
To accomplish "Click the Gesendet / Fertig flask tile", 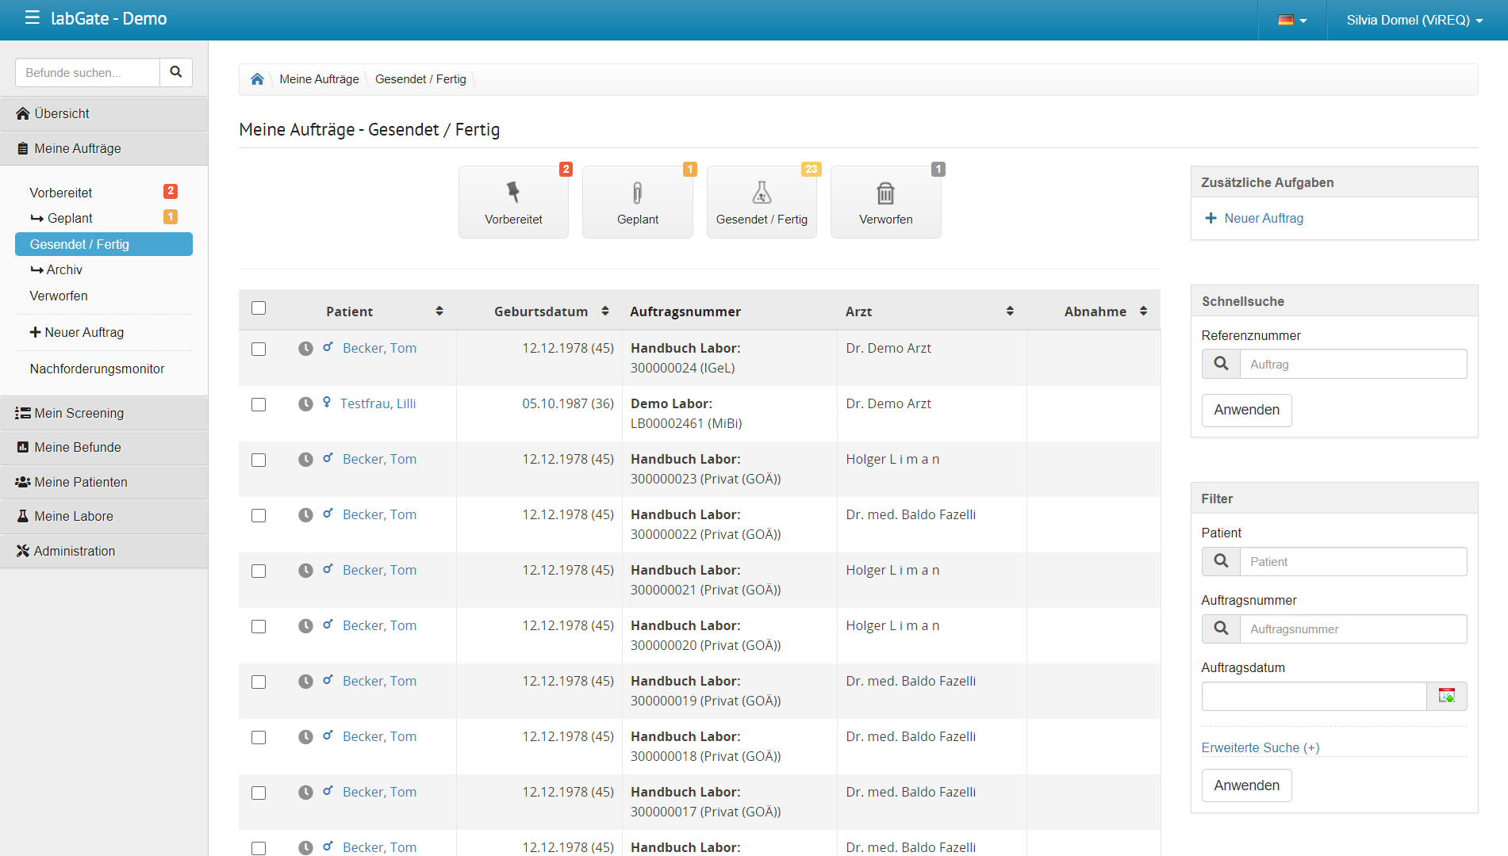I will click(762, 202).
